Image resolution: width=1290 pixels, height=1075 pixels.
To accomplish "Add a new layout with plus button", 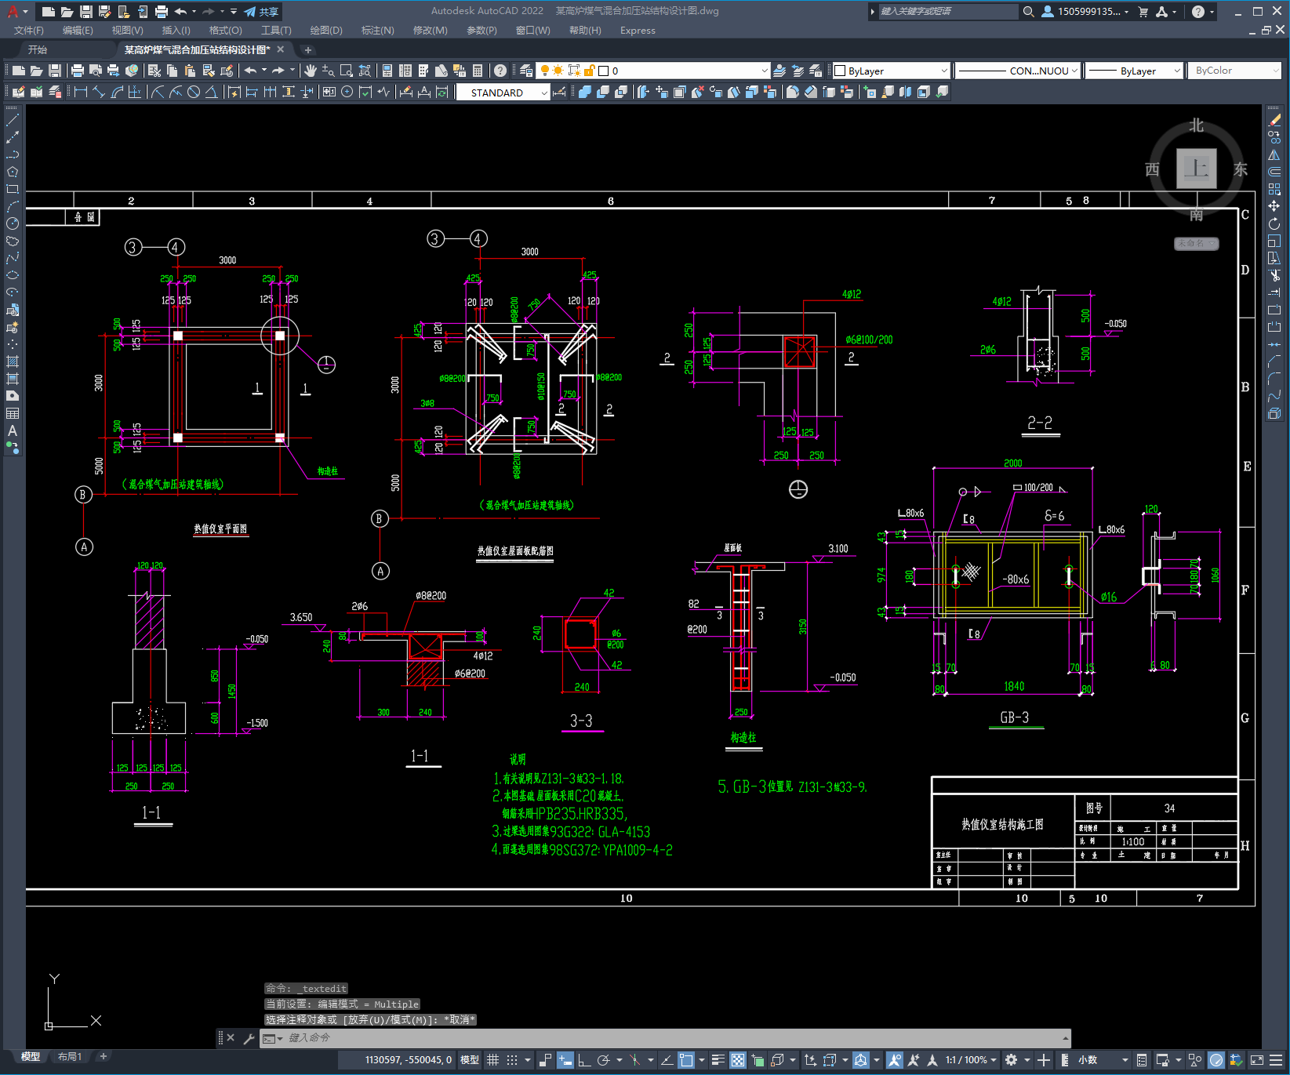I will coord(103,1057).
